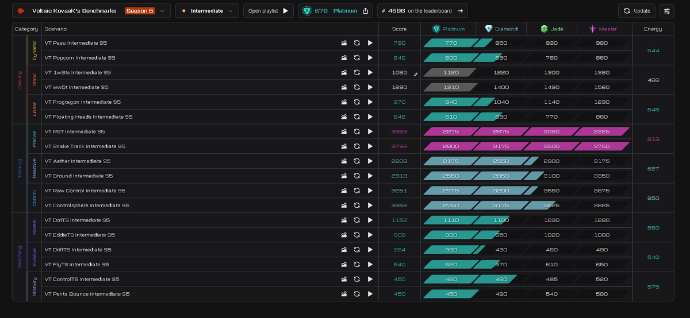Click the VT Snake Track Intermediate S5 name
This screenshot has height=318, width=690.
pos(85,146)
